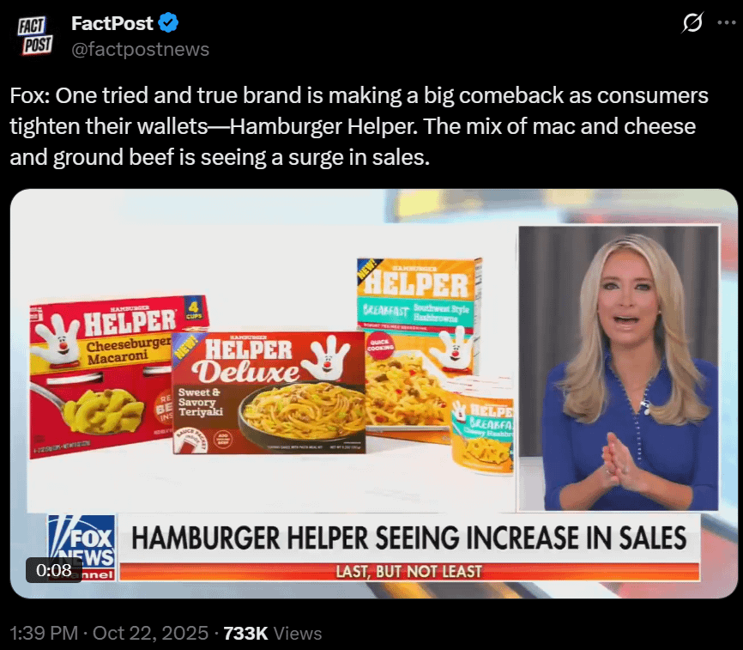Open the FactPost profile avatar
This screenshot has width=743, height=650.
click(35, 35)
